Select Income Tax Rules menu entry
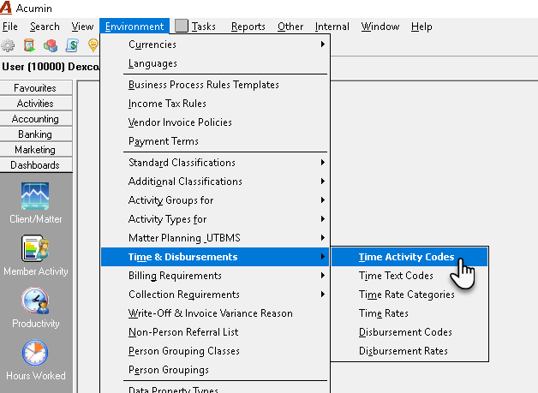The height and width of the screenshot is (393, 538). pyautogui.click(x=215, y=104)
